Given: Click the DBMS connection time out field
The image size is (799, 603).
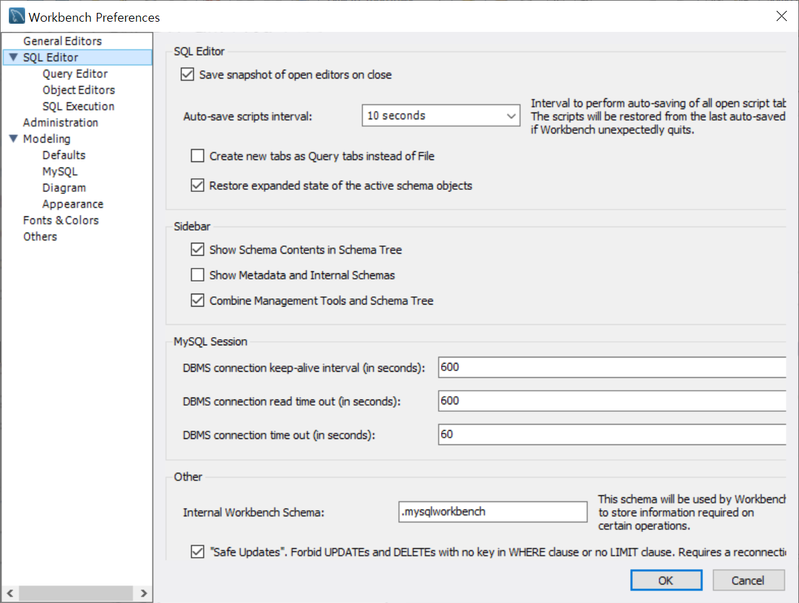Looking at the screenshot, I should click(612, 434).
